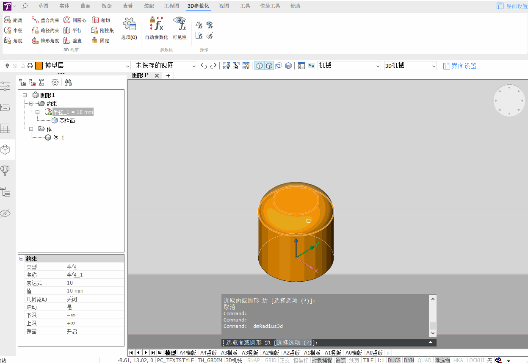Select the 距离 (distance) constraint tool

13,20
